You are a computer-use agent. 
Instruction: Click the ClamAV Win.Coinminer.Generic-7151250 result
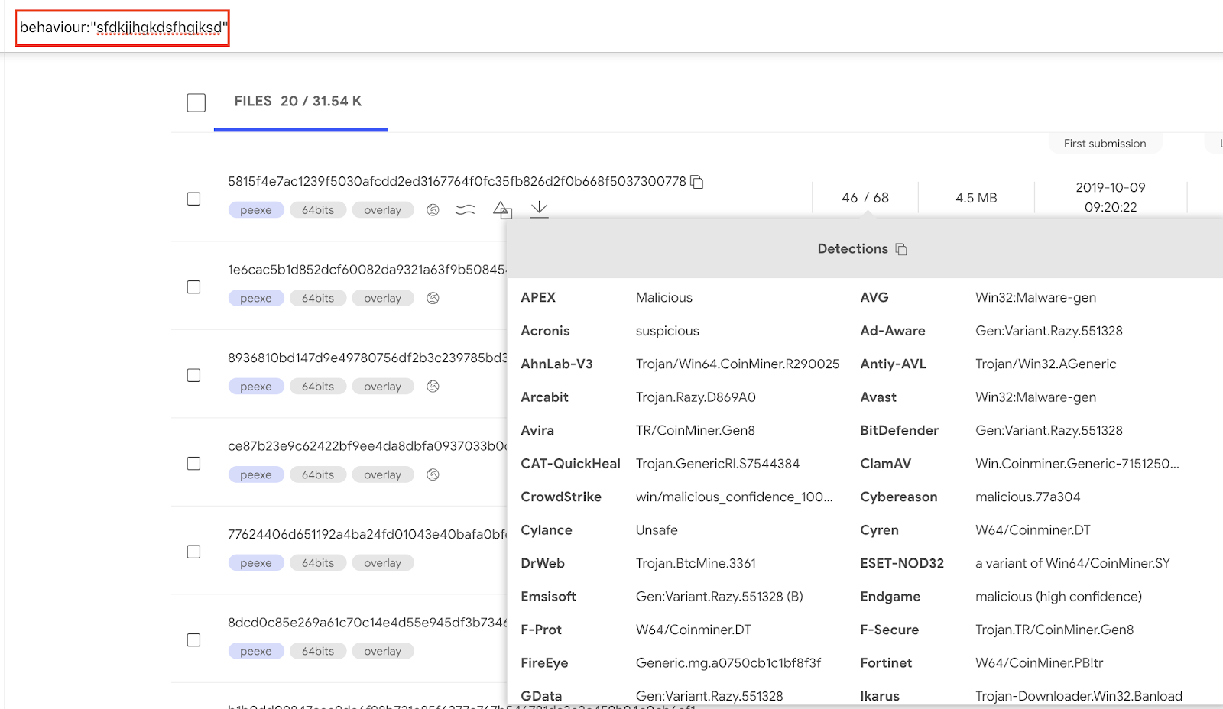1077,464
